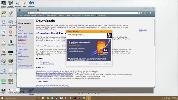The height and width of the screenshot is (100, 178).
Task: Click the Windows Start button
Action: tap(2, 98)
